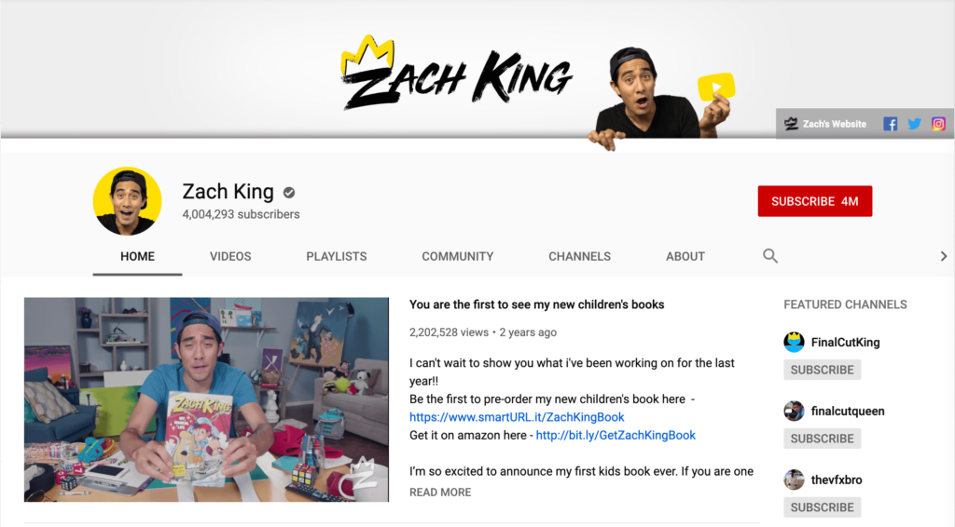Click the verified checkmark badge
The width and height of the screenshot is (955, 527).
coord(289,193)
